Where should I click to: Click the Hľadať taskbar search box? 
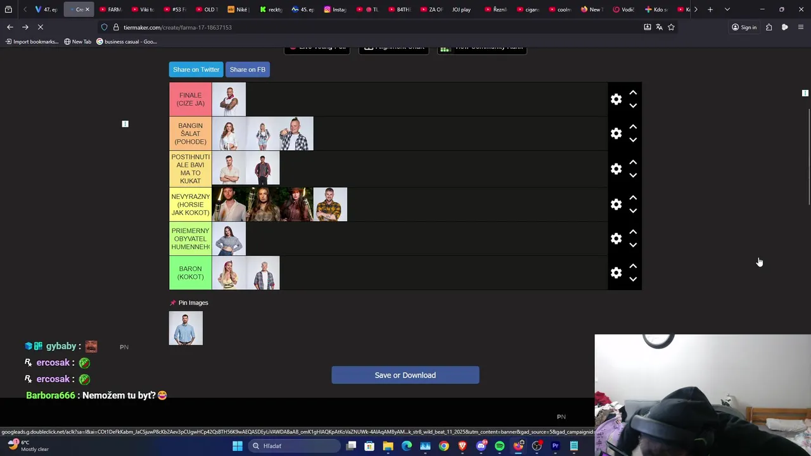point(293,446)
